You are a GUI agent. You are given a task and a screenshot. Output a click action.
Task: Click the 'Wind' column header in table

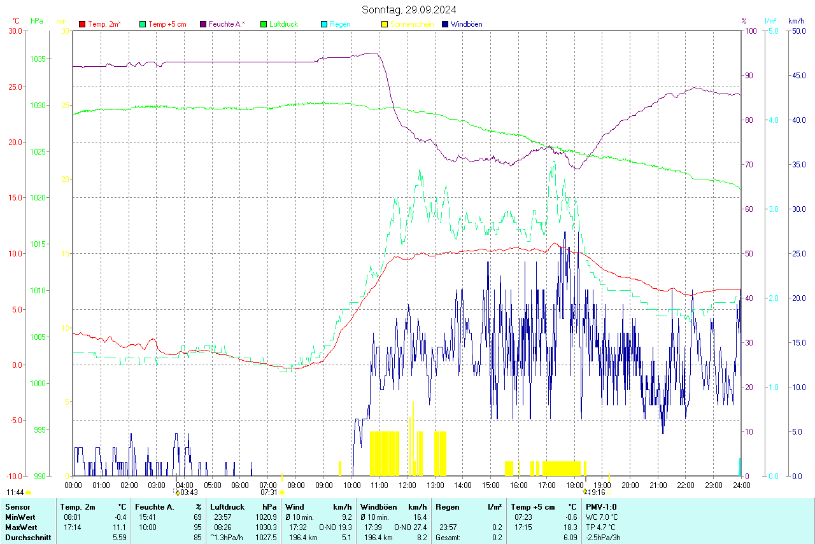(295, 507)
